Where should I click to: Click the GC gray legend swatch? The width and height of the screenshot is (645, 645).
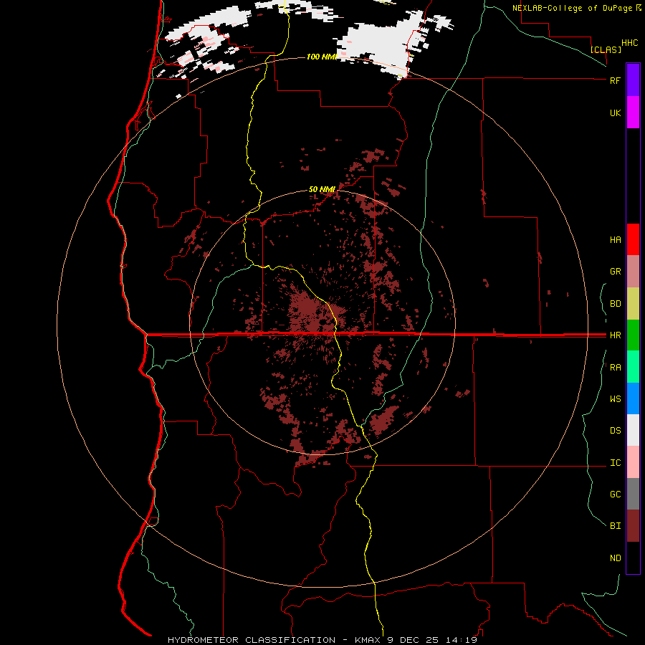coord(633,494)
